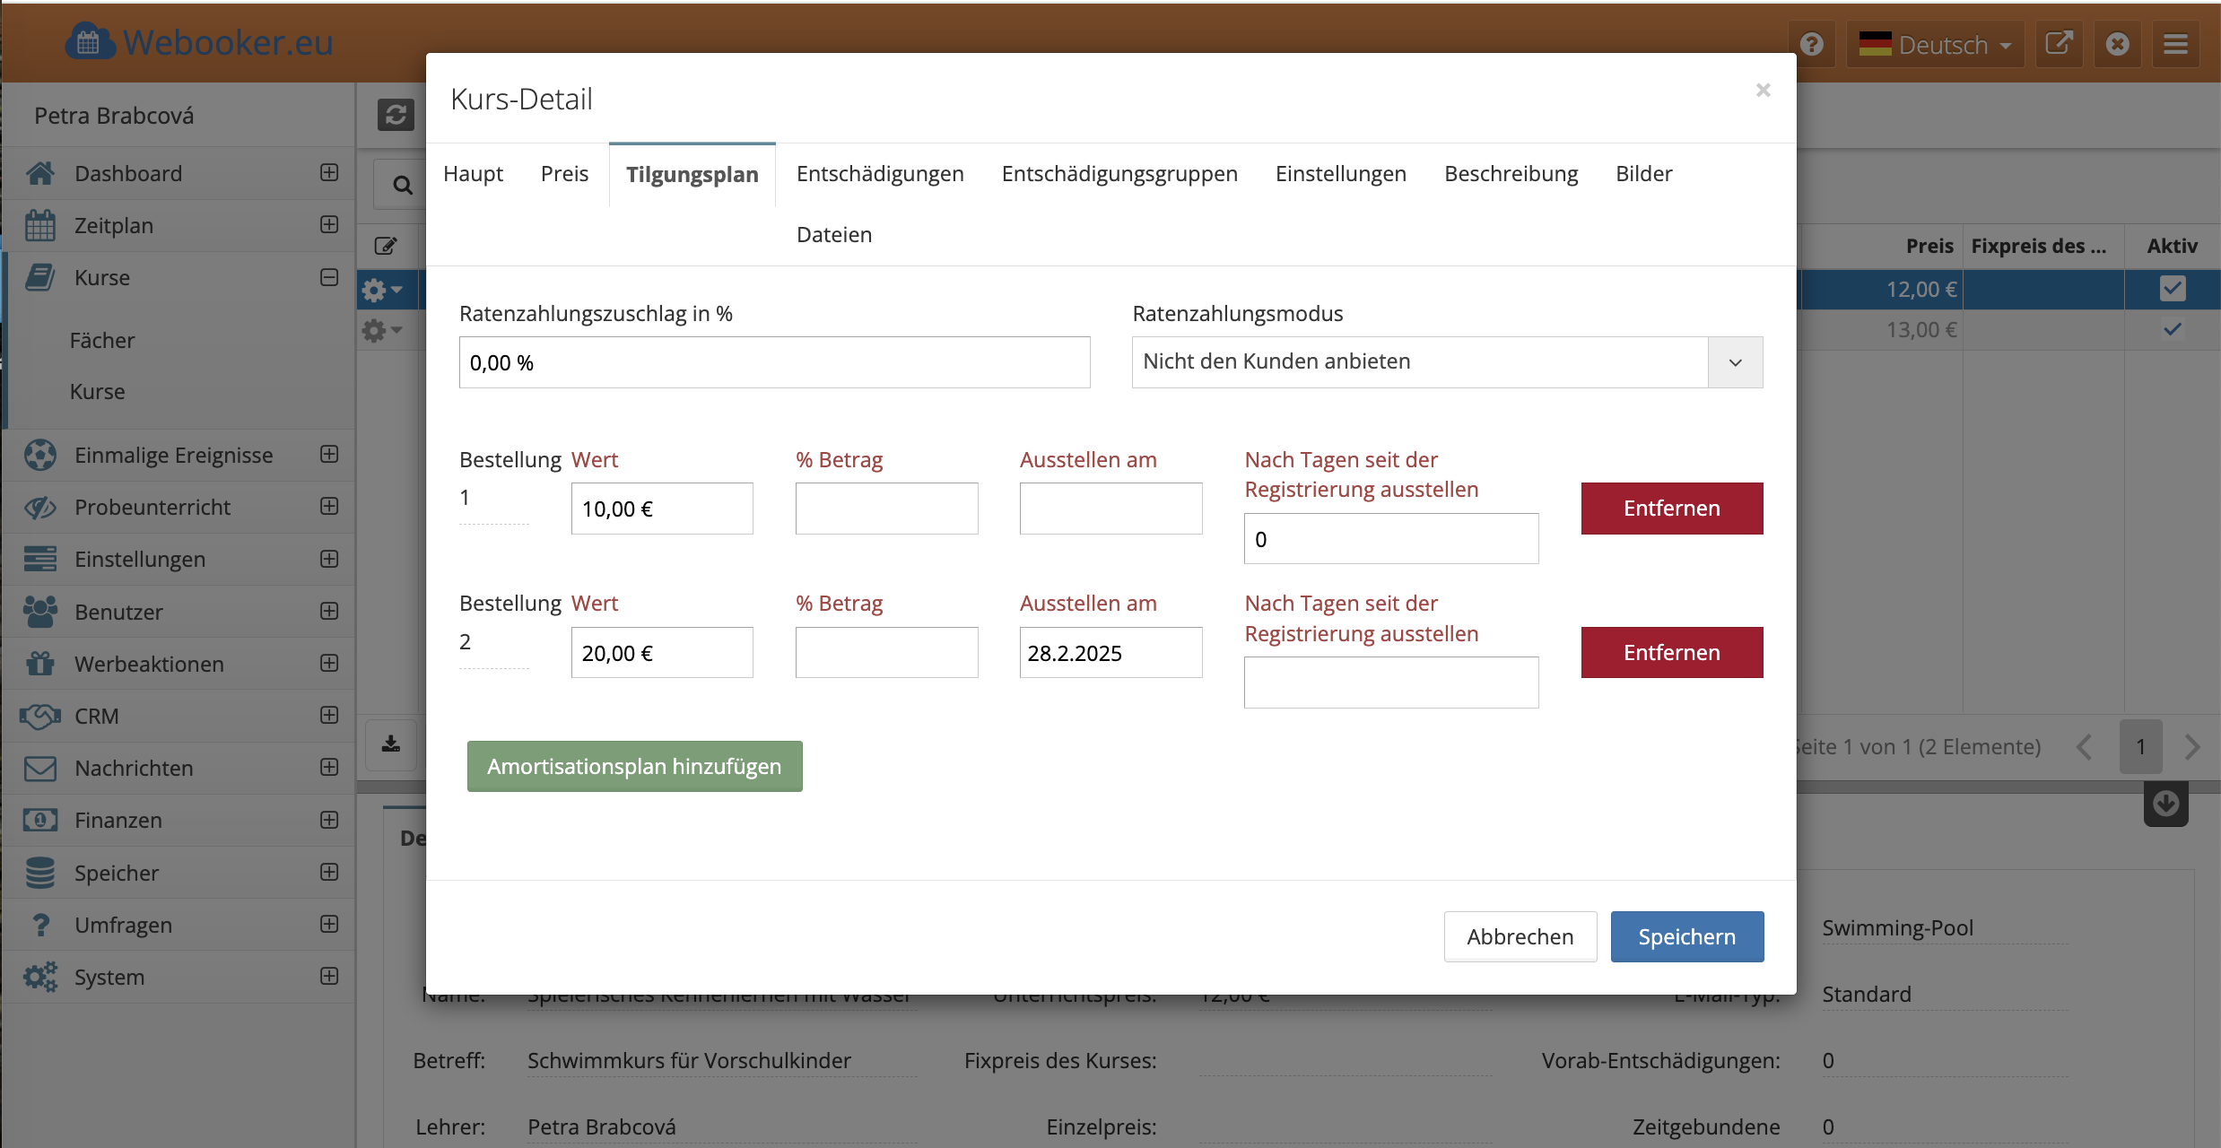Expand the Finanzen sidebar section
The height and width of the screenshot is (1148, 2221).
(329, 820)
